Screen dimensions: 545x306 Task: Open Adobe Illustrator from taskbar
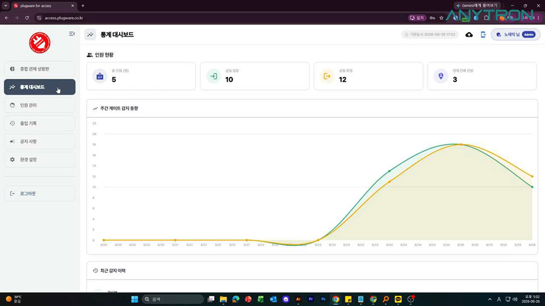pos(298,299)
